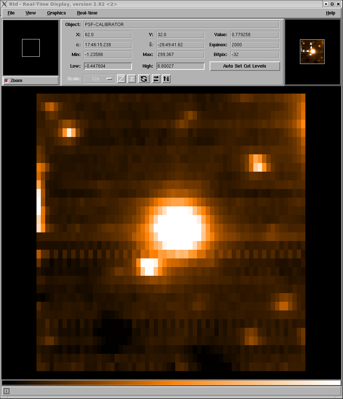Click the High cut level field

pyautogui.click(x=180, y=66)
